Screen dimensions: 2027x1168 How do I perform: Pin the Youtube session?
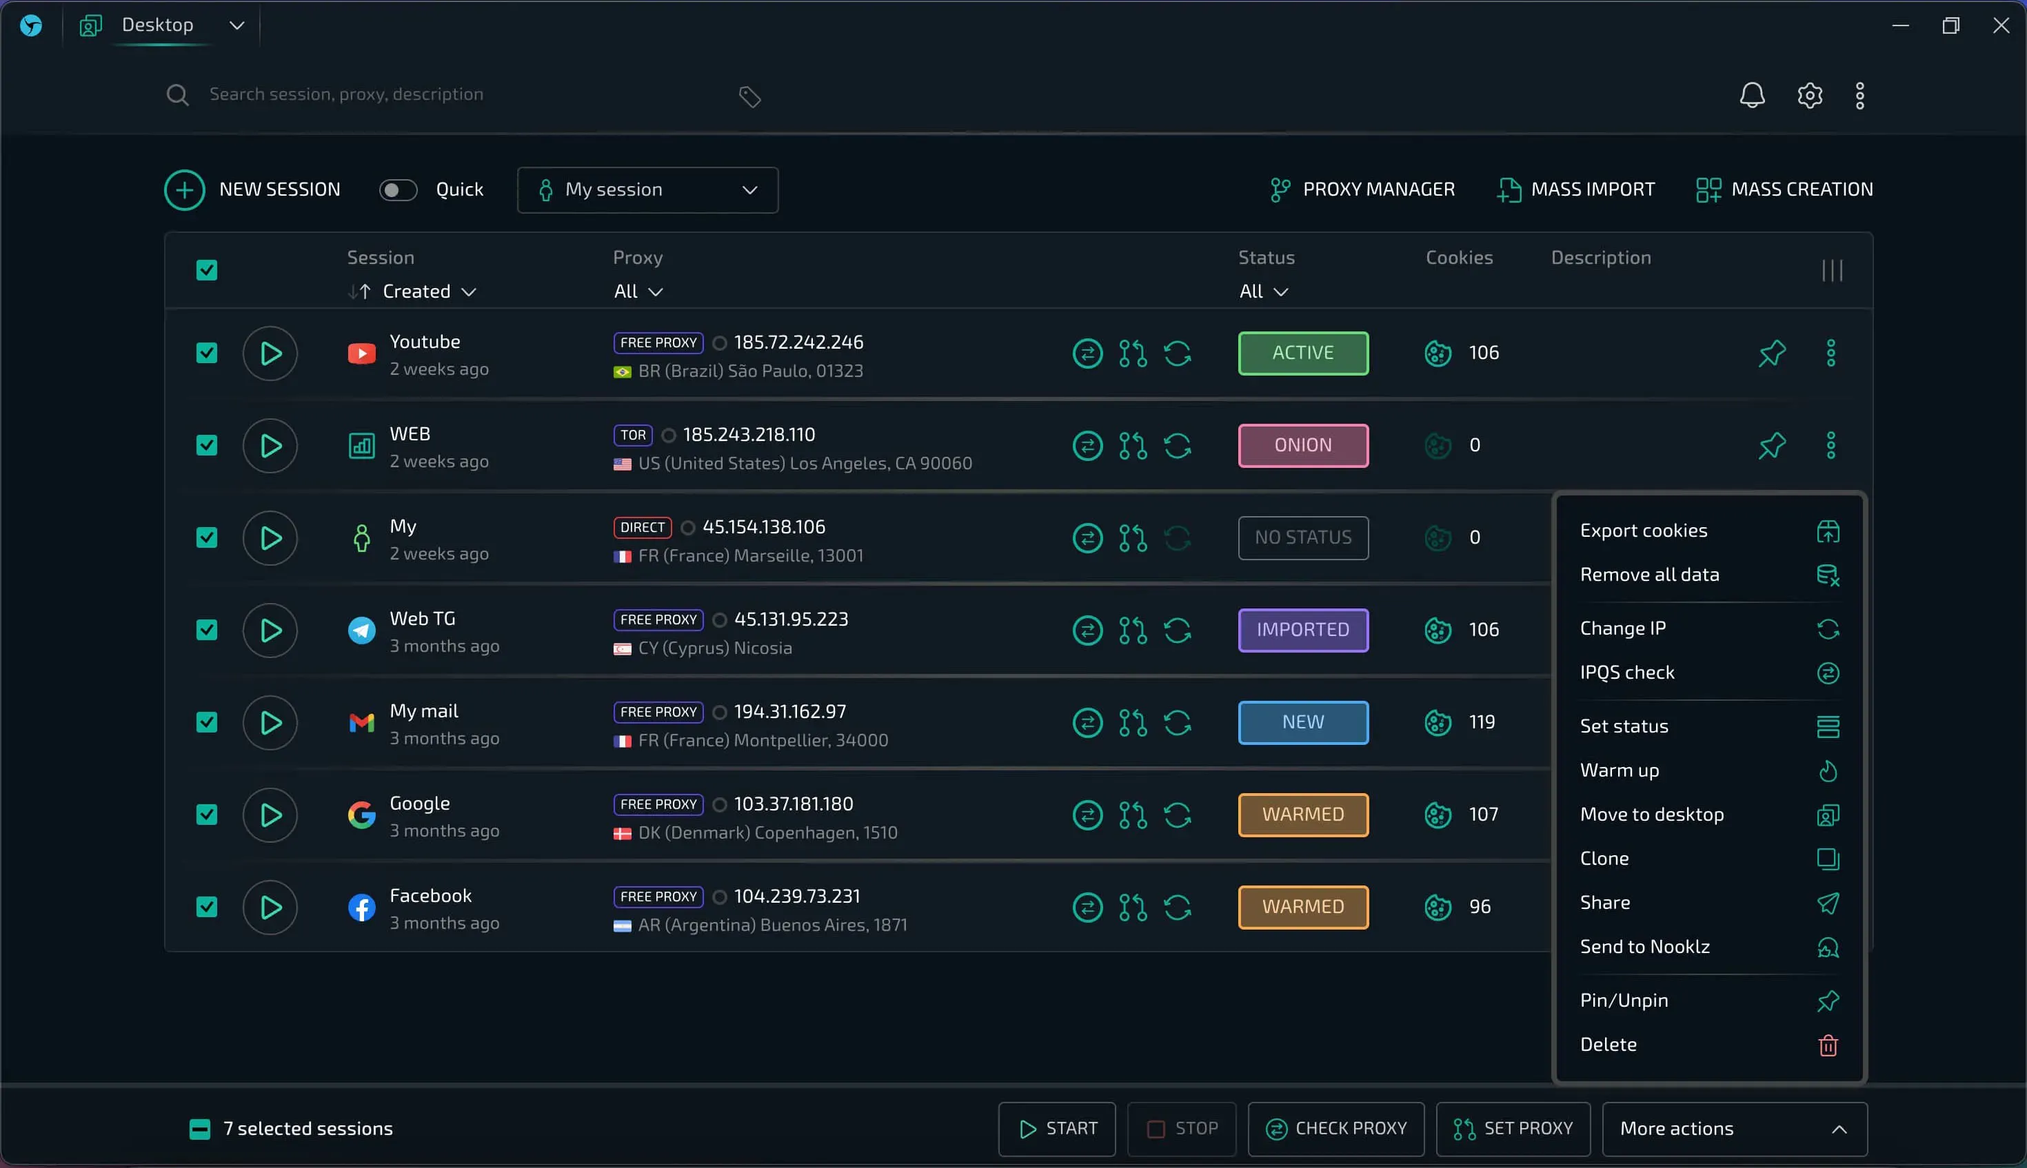point(1772,353)
